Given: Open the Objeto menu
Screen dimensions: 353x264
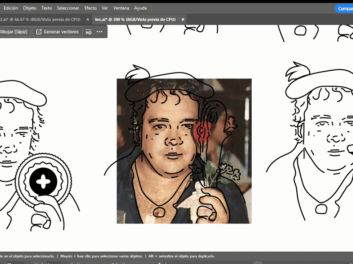Looking at the screenshot, I should [29, 8].
